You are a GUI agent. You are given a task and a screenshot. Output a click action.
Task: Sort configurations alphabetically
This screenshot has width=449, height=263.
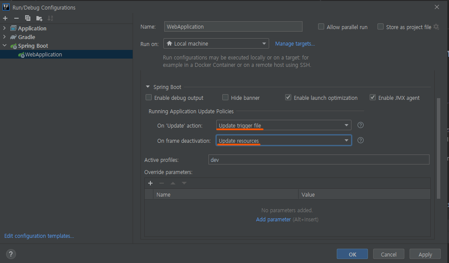click(x=50, y=18)
